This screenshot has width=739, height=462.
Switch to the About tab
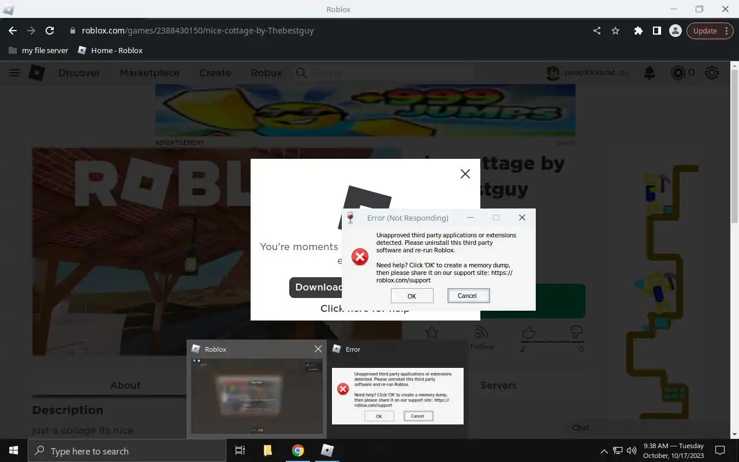pos(125,385)
